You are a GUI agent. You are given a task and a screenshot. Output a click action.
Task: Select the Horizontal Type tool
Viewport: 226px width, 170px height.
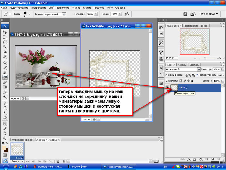click(5, 108)
